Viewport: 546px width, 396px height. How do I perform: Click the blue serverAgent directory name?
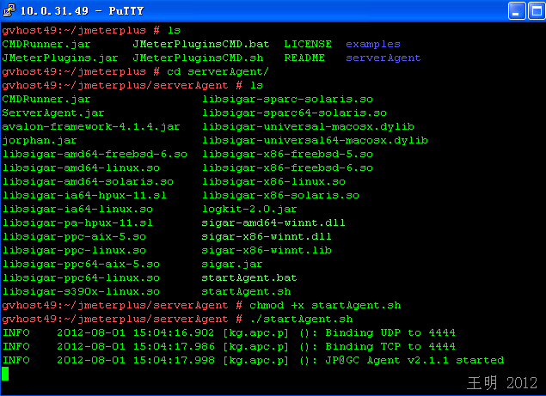(x=383, y=58)
